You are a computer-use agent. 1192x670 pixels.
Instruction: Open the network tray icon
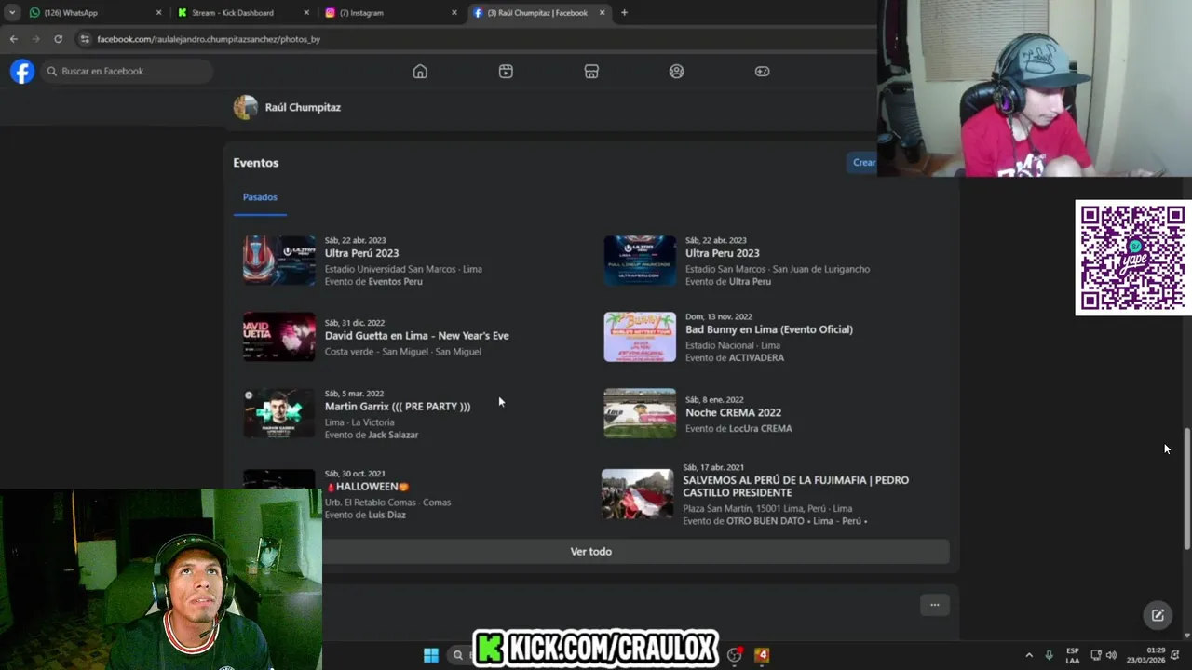[1096, 655]
